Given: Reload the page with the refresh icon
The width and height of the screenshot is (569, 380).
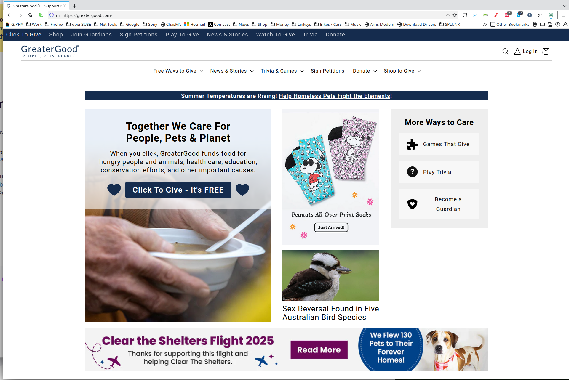Looking at the screenshot, I should pyautogui.click(x=465, y=15).
